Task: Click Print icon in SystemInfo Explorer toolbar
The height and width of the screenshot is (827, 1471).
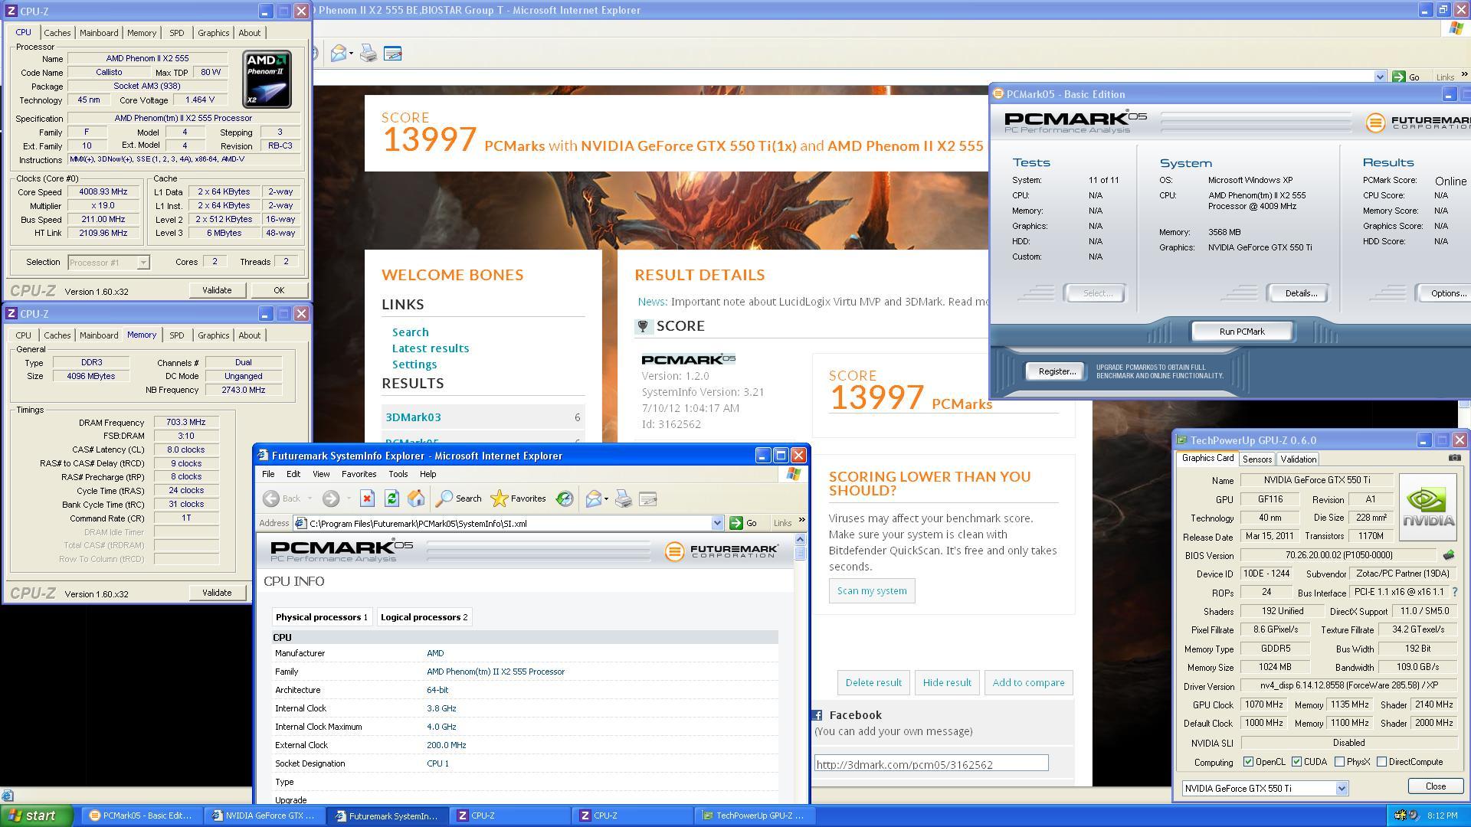Action: 624,499
